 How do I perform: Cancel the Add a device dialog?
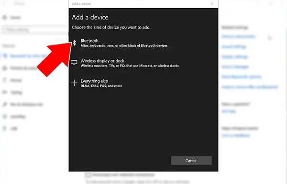coord(191,161)
